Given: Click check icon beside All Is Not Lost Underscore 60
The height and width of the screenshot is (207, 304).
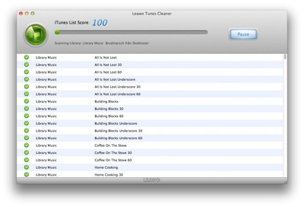Looking at the screenshot, I should [x=27, y=94].
